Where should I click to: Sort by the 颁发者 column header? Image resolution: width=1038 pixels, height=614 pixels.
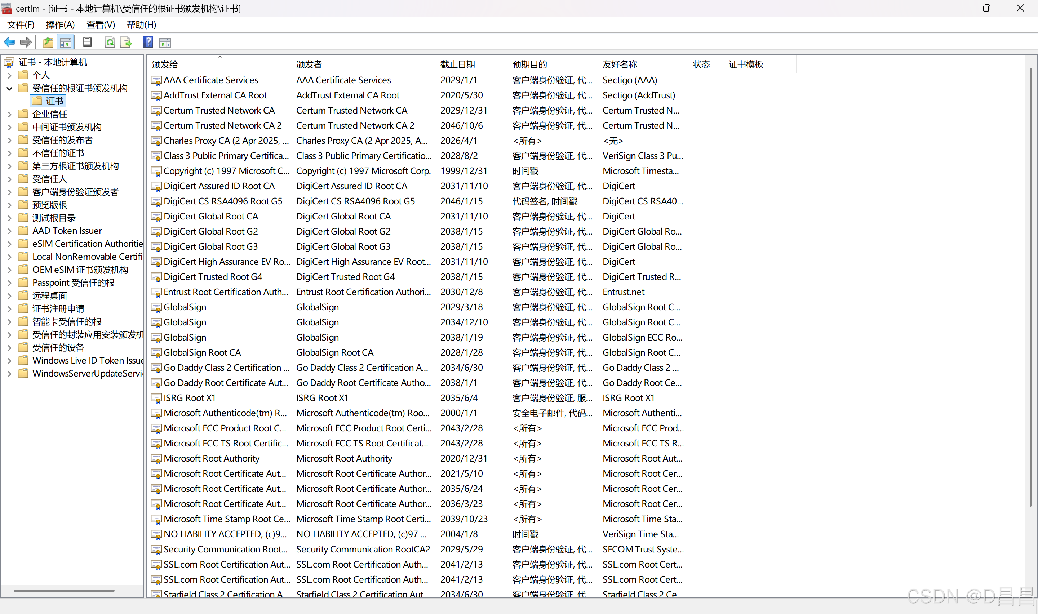(x=309, y=64)
